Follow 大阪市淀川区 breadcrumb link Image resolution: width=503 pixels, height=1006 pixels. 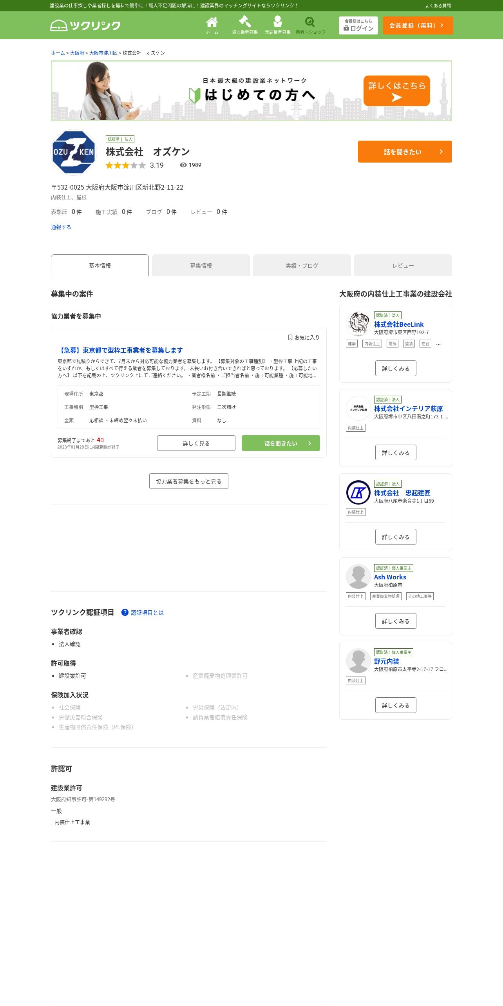click(103, 53)
